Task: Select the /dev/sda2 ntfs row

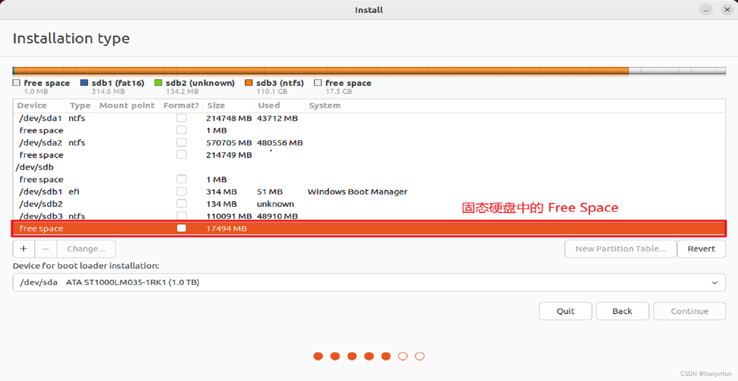Action: [x=369, y=142]
